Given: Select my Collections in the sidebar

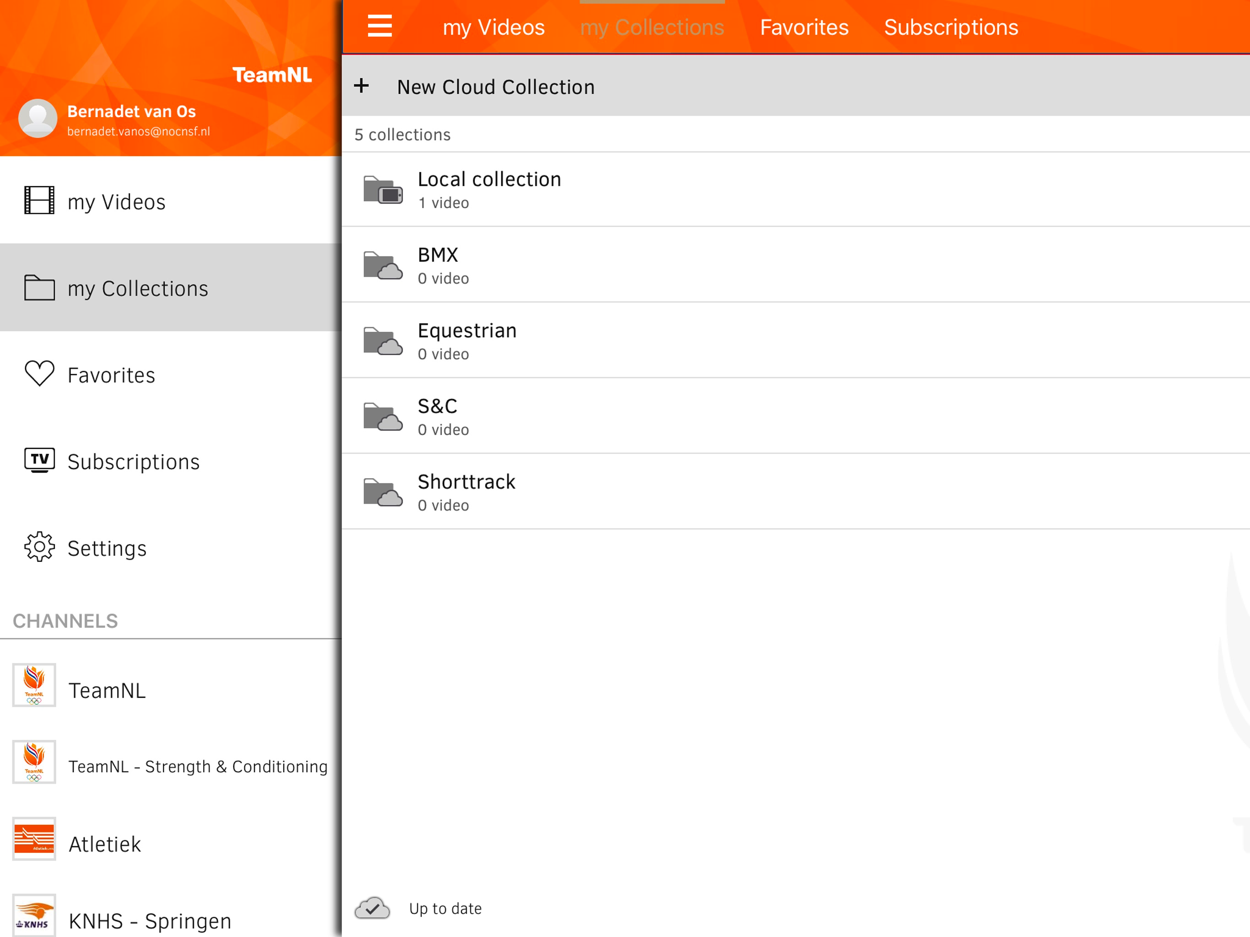Looking at the screenshot, I should (x=171, y=287).
